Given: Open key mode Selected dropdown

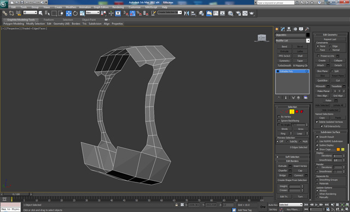Looking at the screenshot, I should (290, 205).
